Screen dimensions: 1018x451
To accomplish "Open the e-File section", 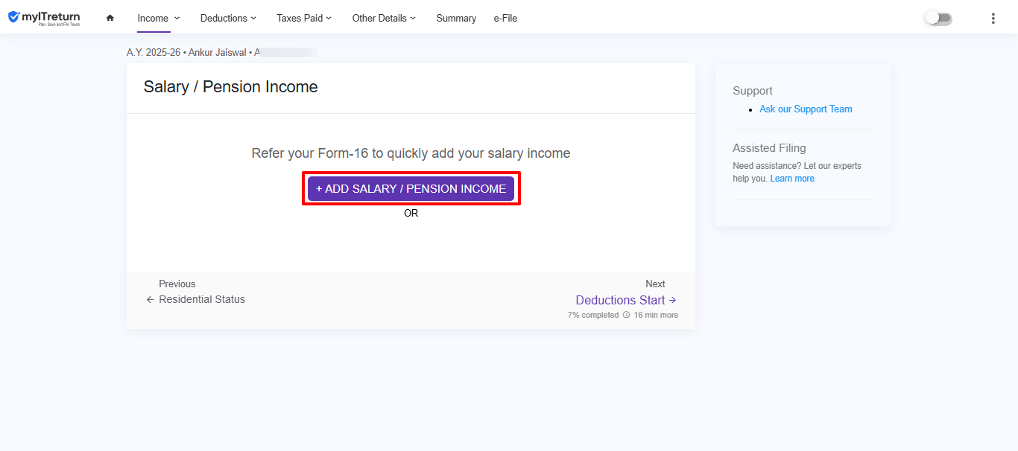I will point(505,19).
